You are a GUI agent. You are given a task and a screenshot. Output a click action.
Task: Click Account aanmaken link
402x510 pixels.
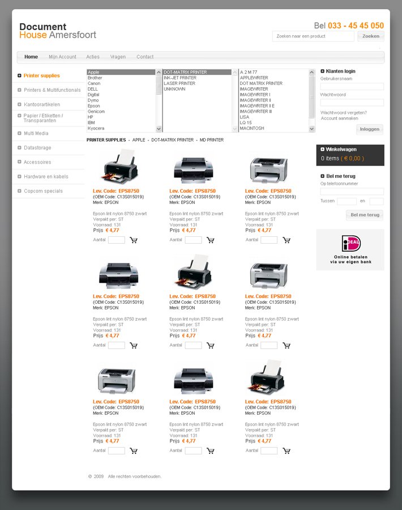pyautogui.click(x=340, y=118)
